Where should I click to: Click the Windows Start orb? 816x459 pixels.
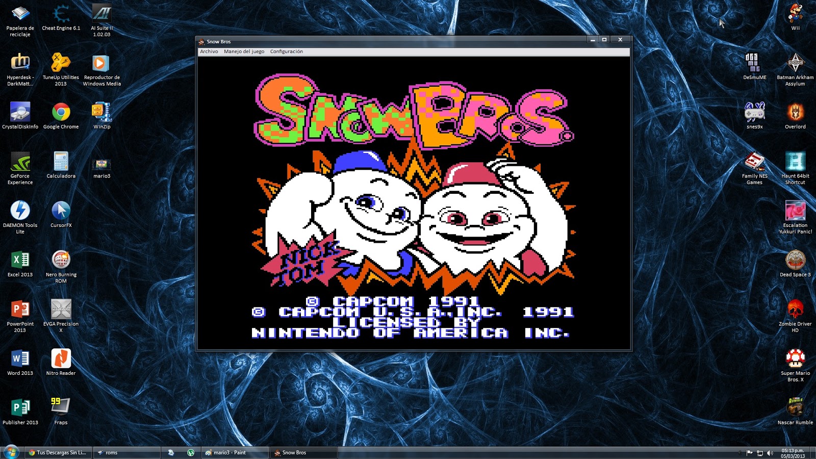[11, 452]
